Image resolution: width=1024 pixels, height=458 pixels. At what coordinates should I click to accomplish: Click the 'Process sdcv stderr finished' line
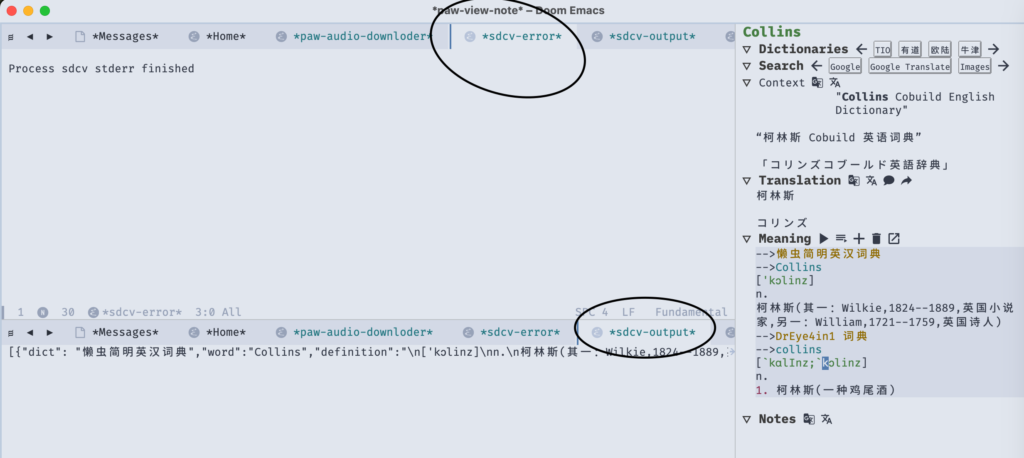(101, 69)
